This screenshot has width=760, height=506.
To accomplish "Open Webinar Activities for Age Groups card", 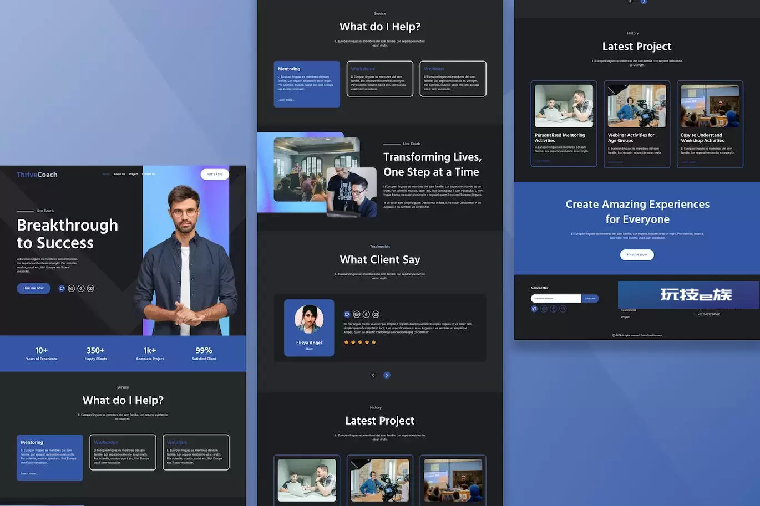I will (637, 124).
